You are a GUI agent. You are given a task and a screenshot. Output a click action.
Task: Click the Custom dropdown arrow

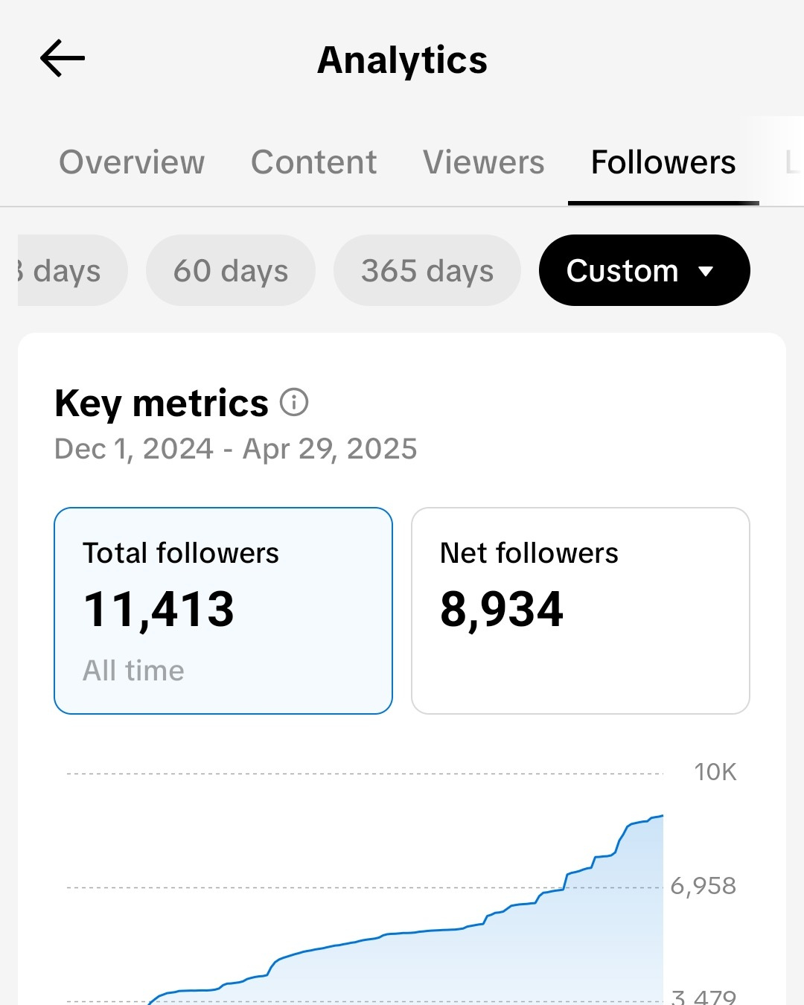706,271
